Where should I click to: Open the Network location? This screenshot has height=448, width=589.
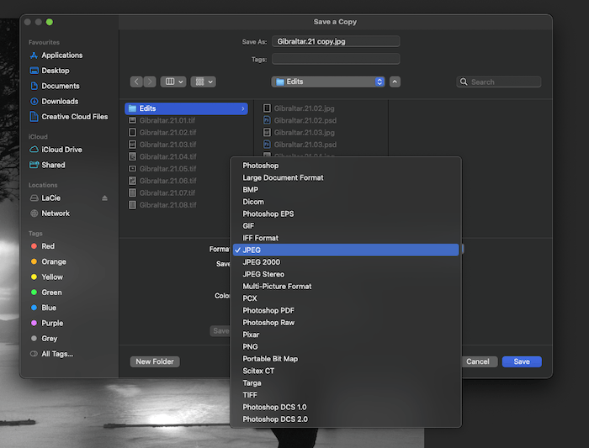[x=56, y=213]
